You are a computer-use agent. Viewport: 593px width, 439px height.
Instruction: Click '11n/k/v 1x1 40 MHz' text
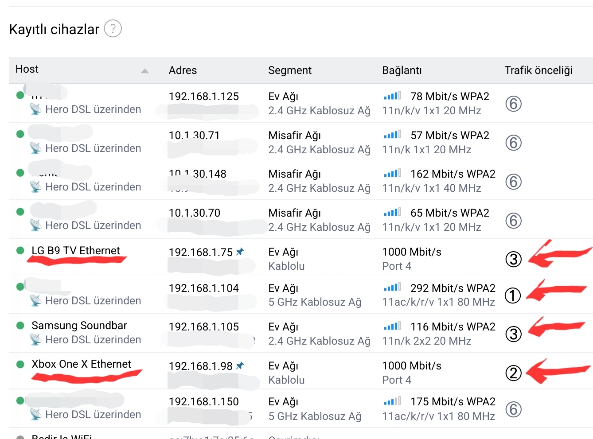(x=432, y=188)
